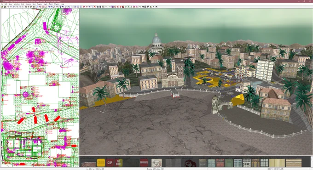Open the Brush menu
This screenshot has width=313, height=170.
point(46,4)
